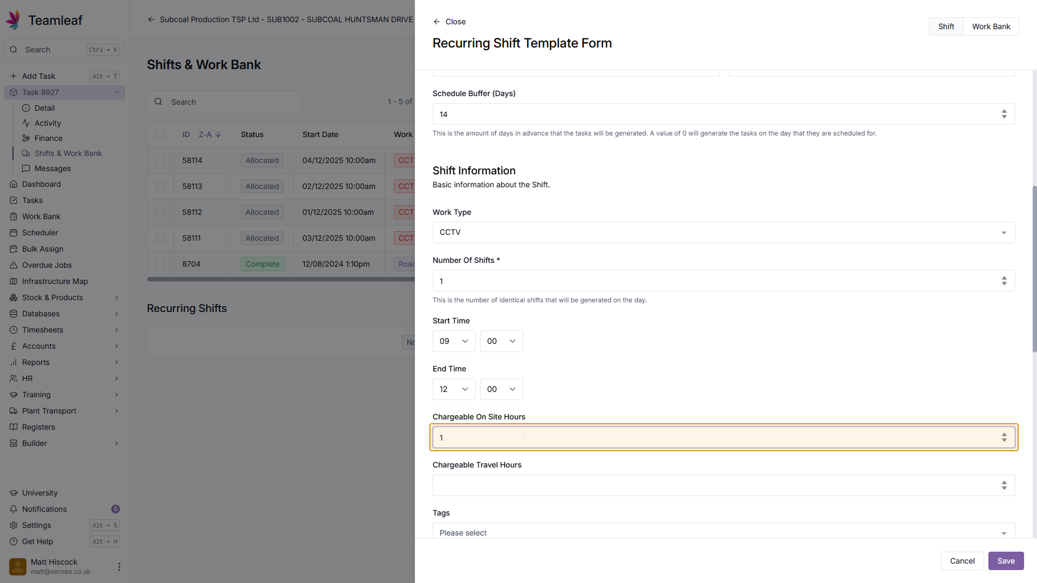Click the Cancel button
The width and height of the screenshot is (1037, 583).
(962, 561)
